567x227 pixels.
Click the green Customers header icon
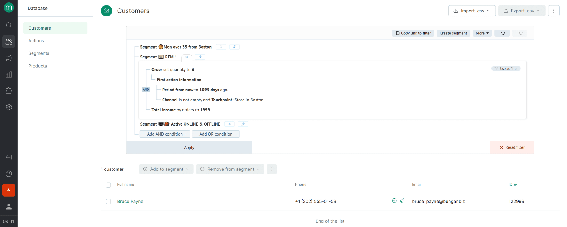[x=107, y=11]
